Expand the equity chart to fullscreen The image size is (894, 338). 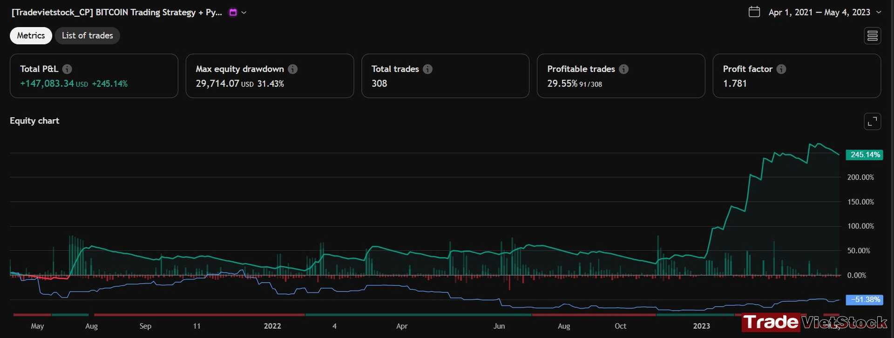873,122
